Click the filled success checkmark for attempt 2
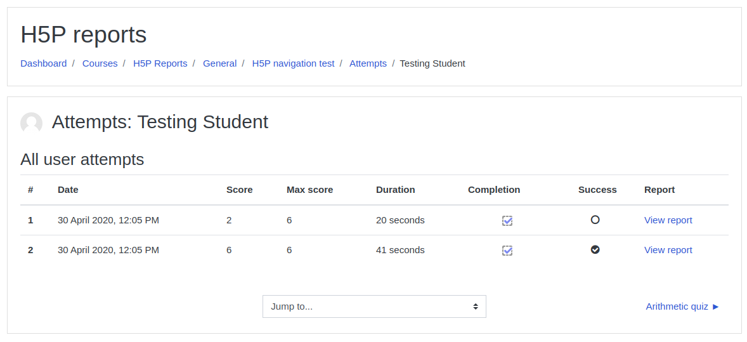747x342 pixels. pyautogui.click(x=595, y=249)
